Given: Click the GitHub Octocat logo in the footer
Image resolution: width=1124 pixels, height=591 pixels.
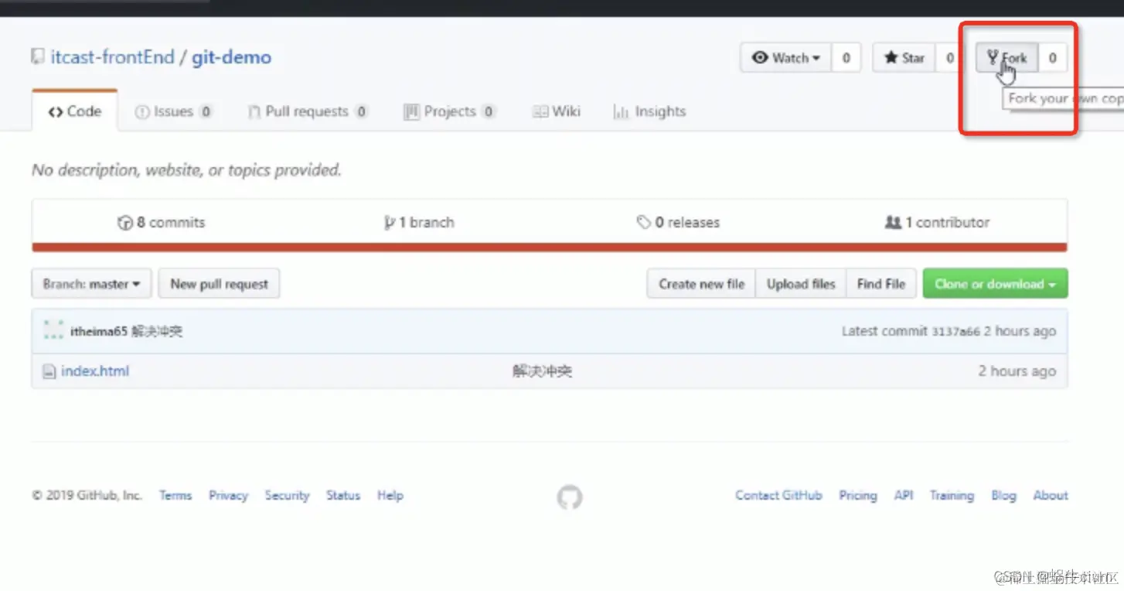Looking at the screenshot, I should pyautogui.click(x=570, y=497).
